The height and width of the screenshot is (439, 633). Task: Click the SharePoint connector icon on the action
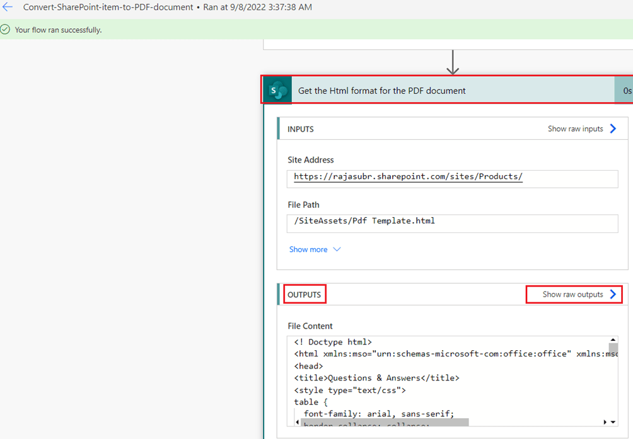click(x=277, y=91)
